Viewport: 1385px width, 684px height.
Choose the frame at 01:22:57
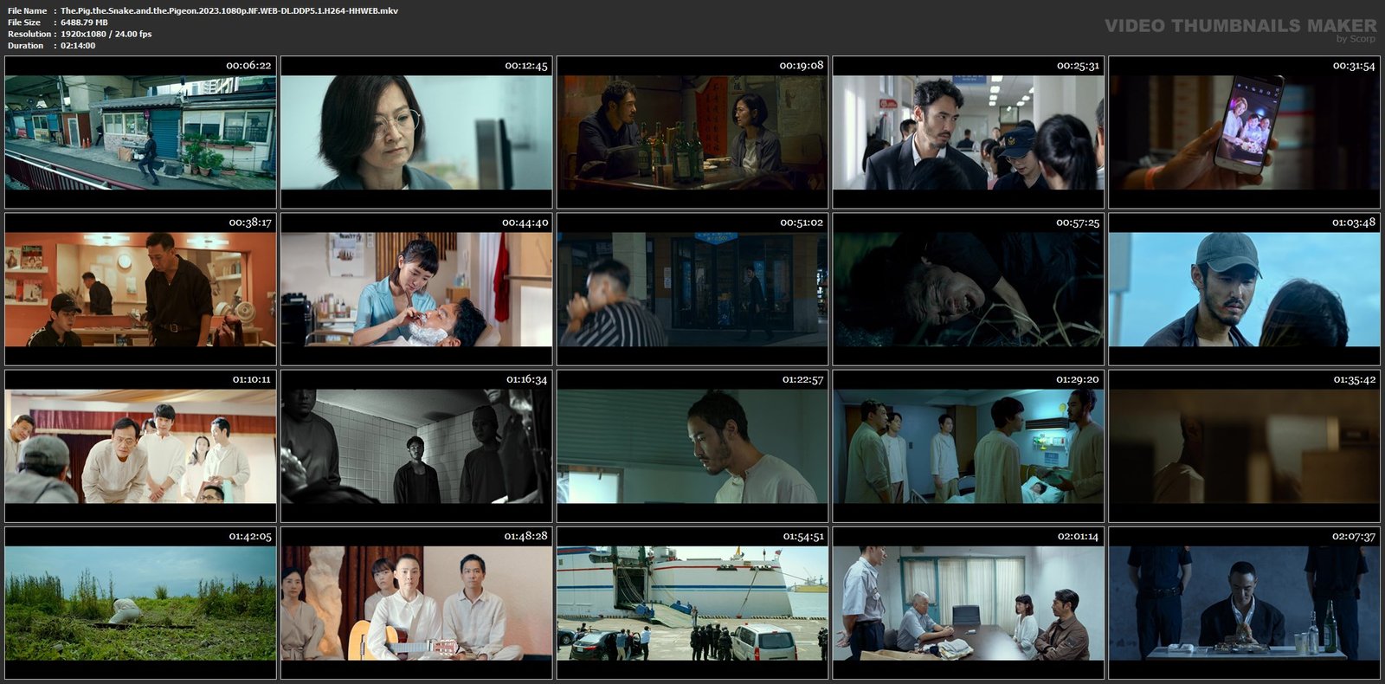[692, 446]
